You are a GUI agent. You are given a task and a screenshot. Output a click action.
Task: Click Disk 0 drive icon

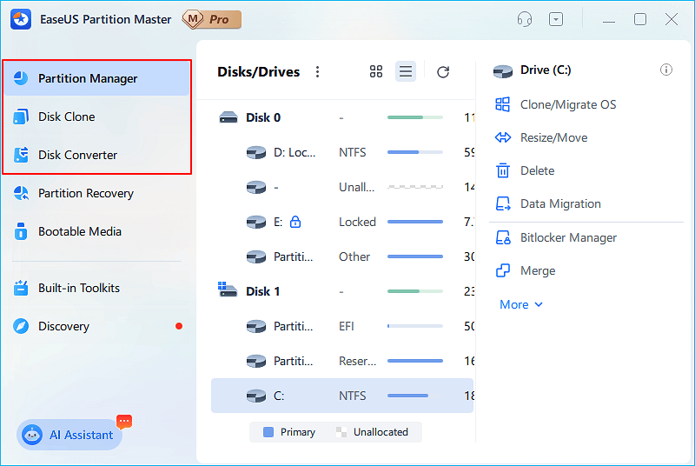coord(228,117)
